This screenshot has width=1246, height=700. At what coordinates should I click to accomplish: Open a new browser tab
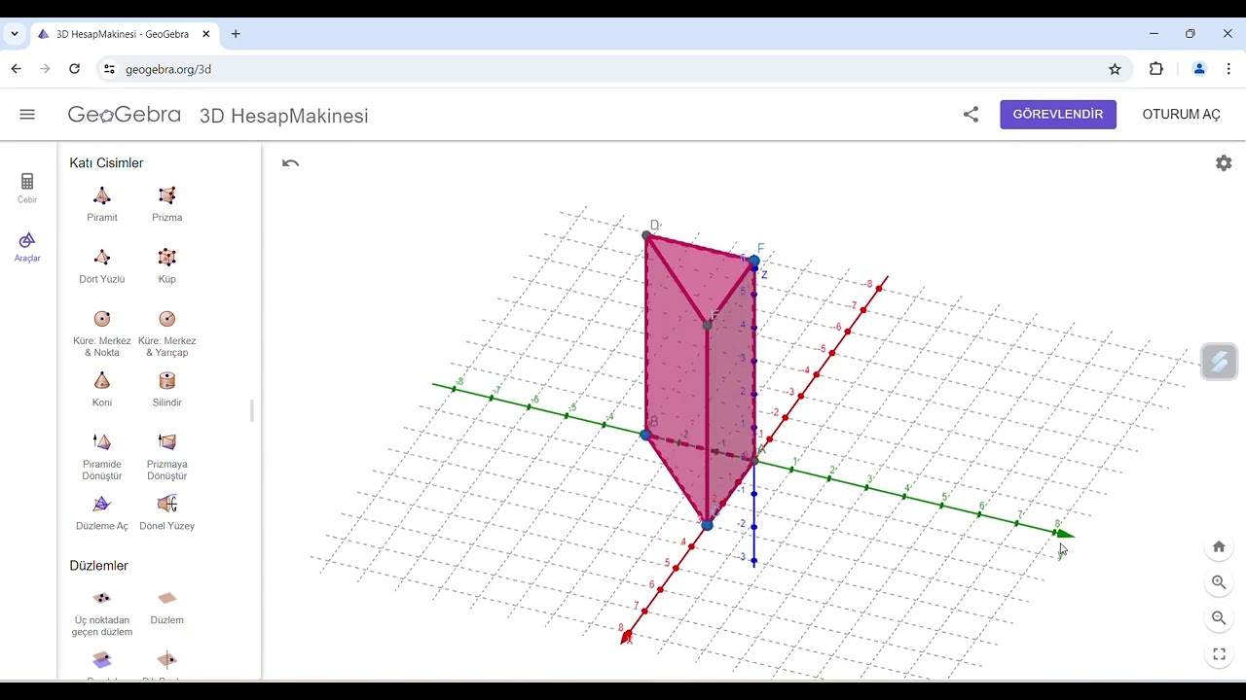pyautogui.click(x=236, y=34)
